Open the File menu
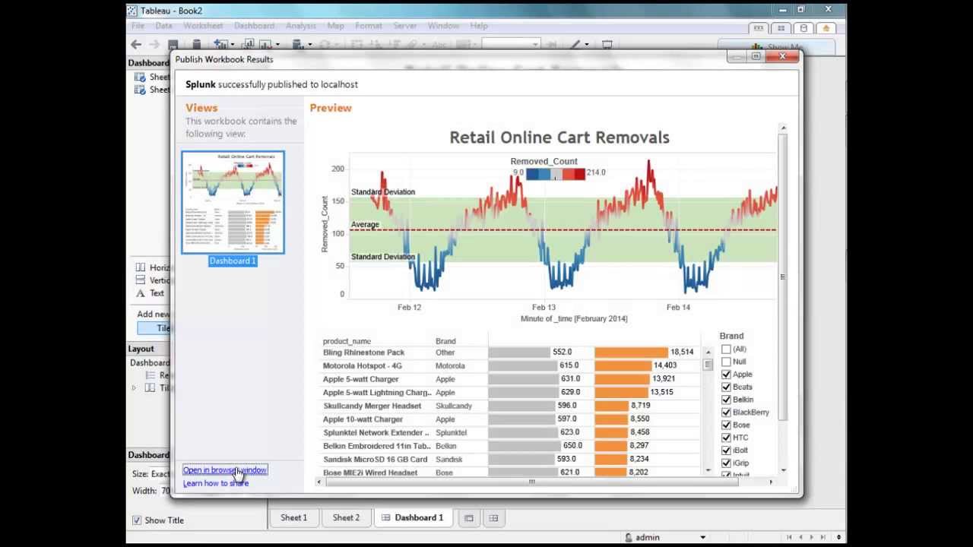This screenshot has height=547, width=973. point(138,26)
